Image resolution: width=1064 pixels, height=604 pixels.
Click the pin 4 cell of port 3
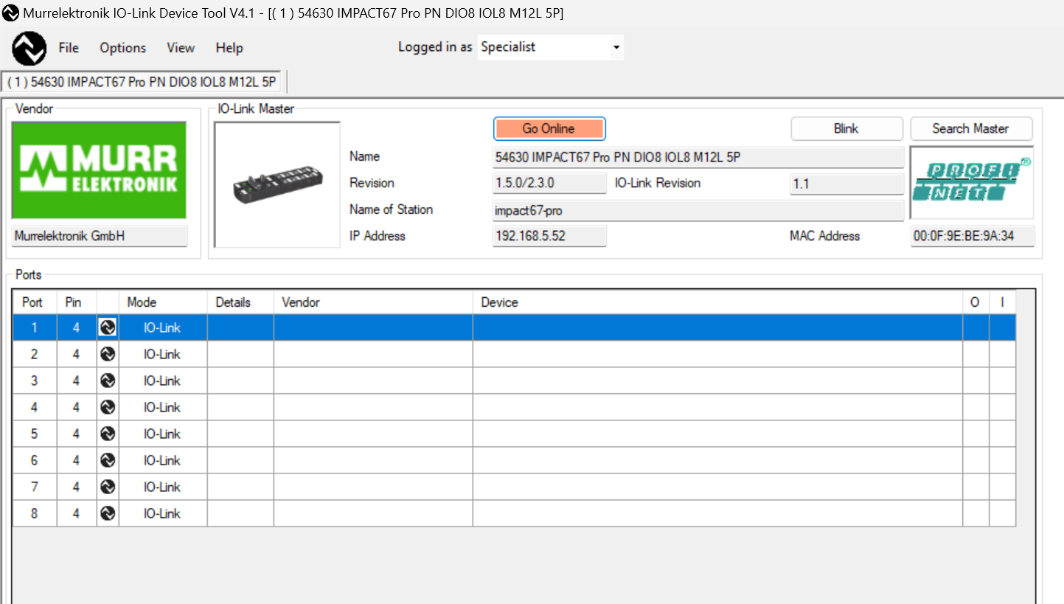tap(77, 381)
